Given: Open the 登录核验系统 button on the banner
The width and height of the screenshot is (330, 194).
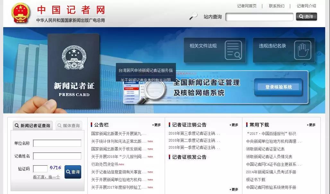Looking at the screenshot, I should coord(278,87).
